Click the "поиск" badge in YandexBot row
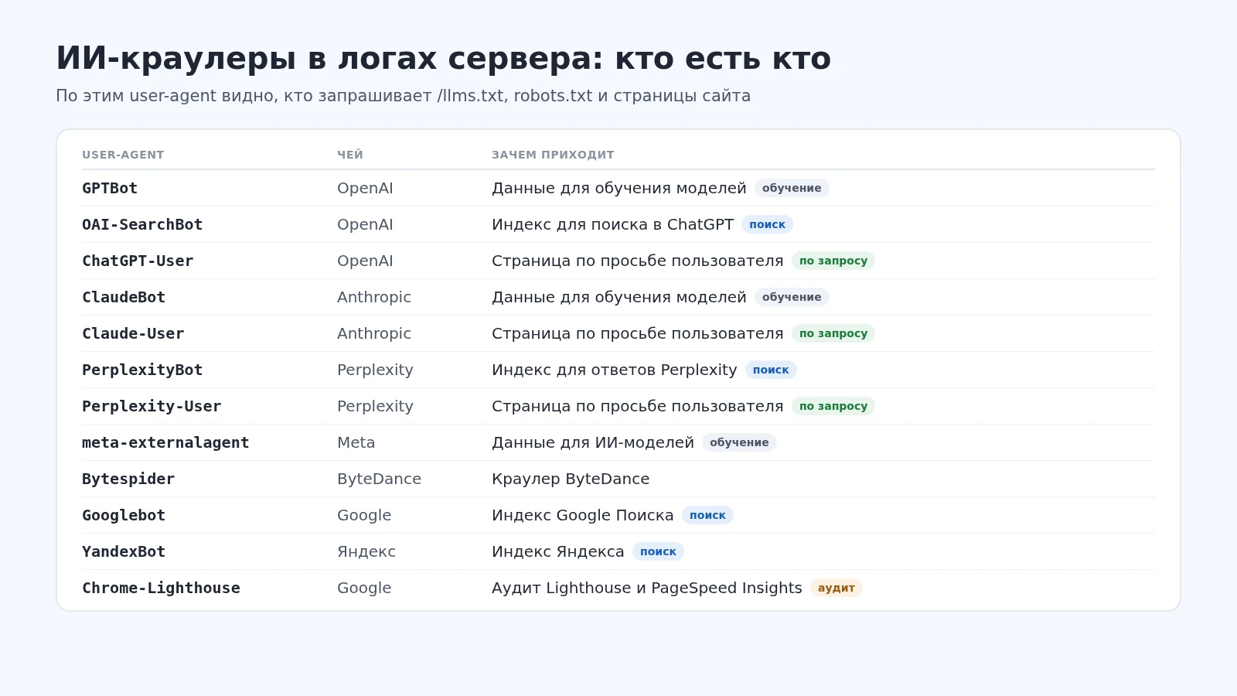Screen dimensions: 1237x696 click(x=658, y=551)
